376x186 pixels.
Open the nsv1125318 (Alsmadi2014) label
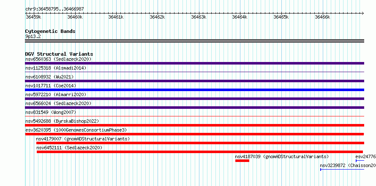click(x=56, y=68)
